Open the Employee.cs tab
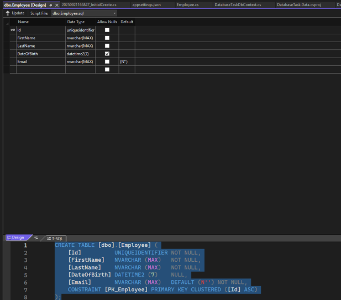 (187, 5)
